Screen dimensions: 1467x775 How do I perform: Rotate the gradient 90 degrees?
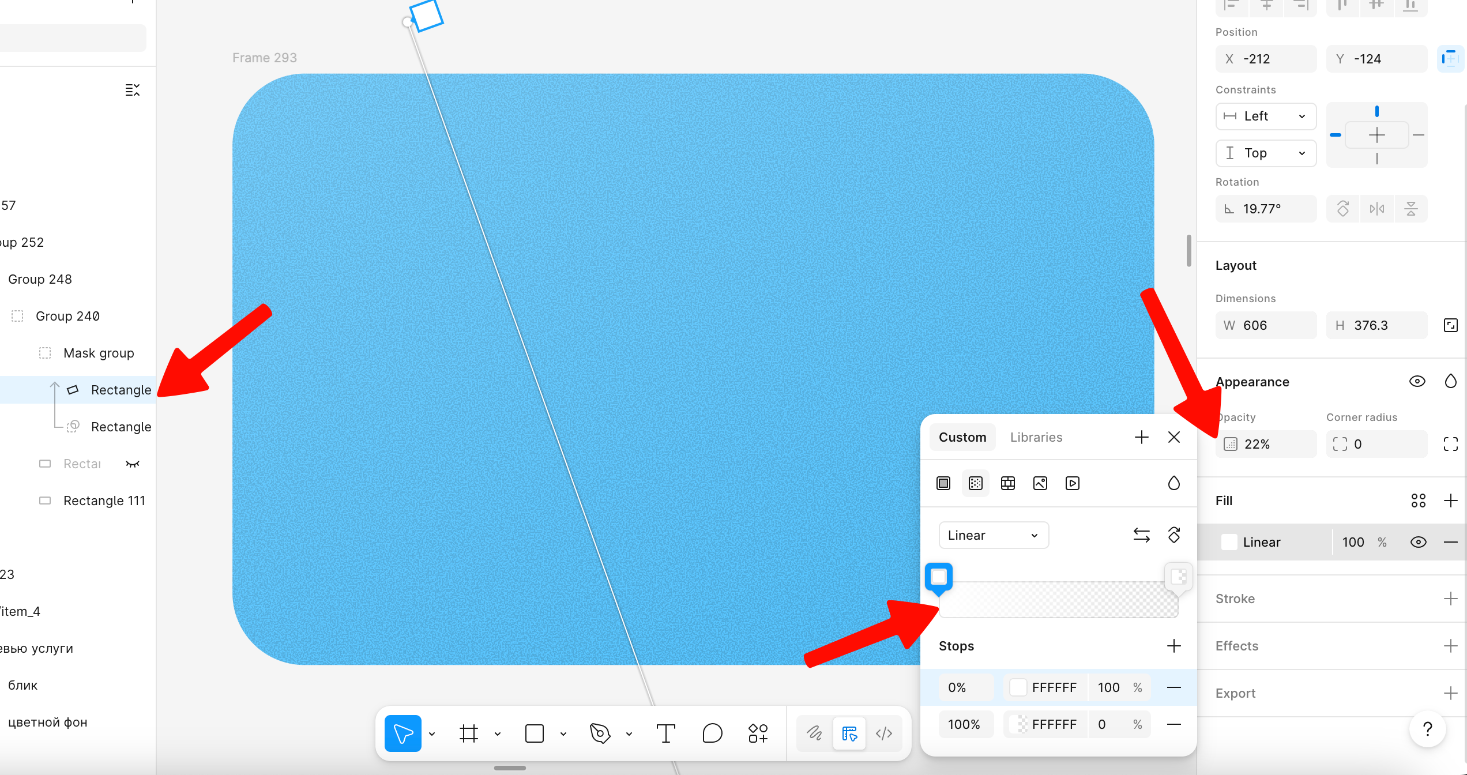click(1175, 535)
